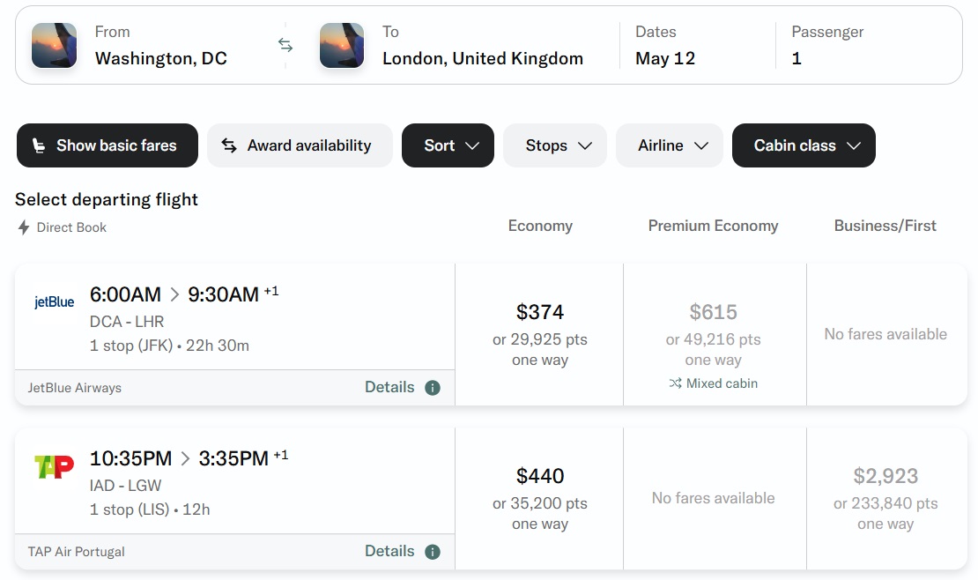Select the JetBlue $374 Economy fare

[x=539, y=334]
